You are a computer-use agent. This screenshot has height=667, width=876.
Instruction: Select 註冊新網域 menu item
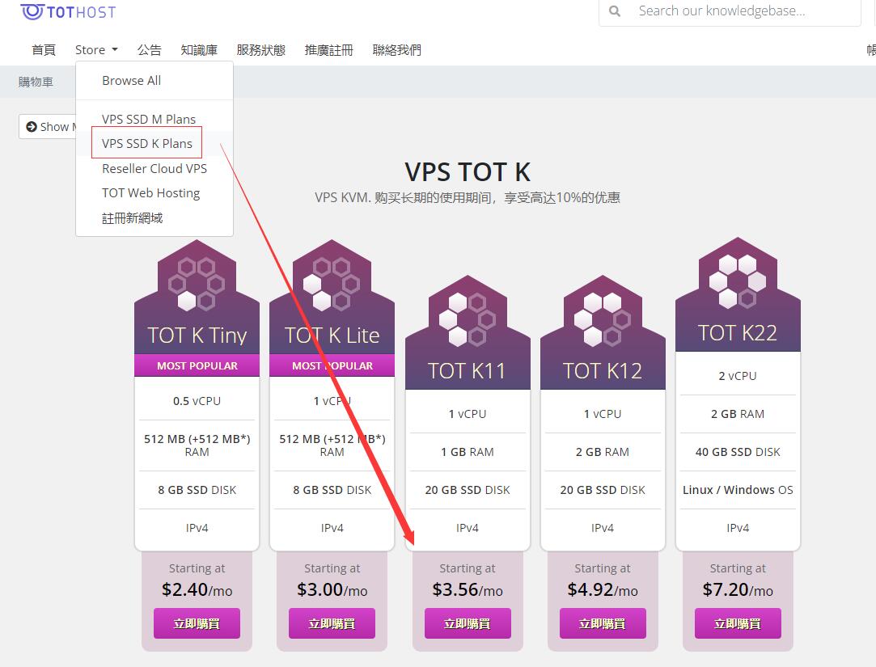pos(133,217)
